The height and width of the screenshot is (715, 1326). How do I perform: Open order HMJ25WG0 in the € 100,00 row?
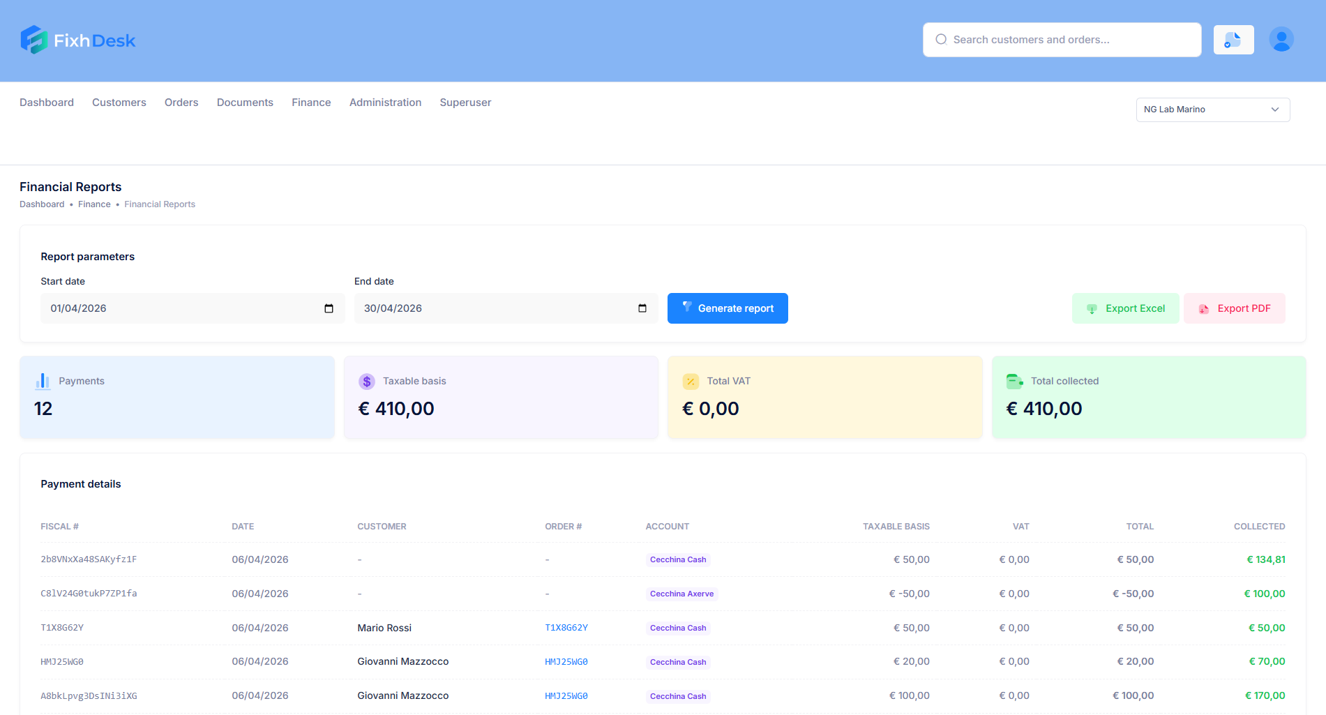click(566, 696)
